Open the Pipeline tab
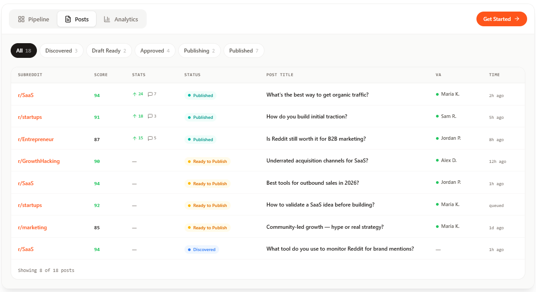 [x=33, y=19]
